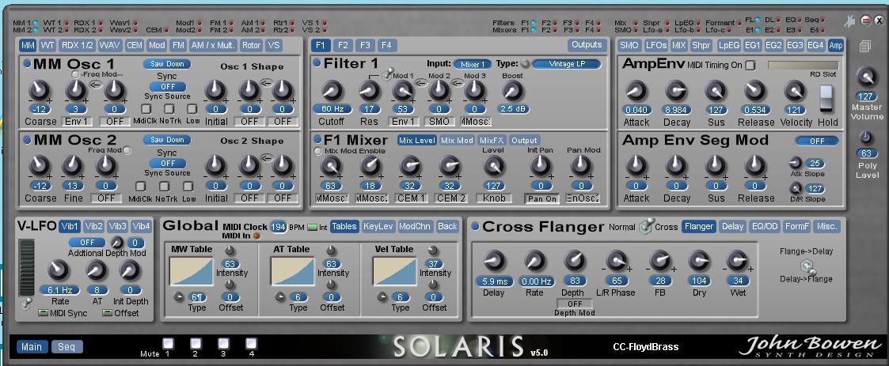This screenshot has width=889, height=366.
Task: Click the FL effect LED in top strip
Action: click(x=758, y=20)
